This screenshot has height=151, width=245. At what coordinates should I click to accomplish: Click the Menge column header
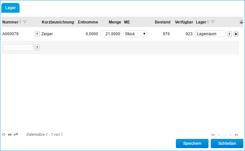115,22
